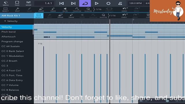
Task: Open the Media browser
Action: tap(6, 3)
